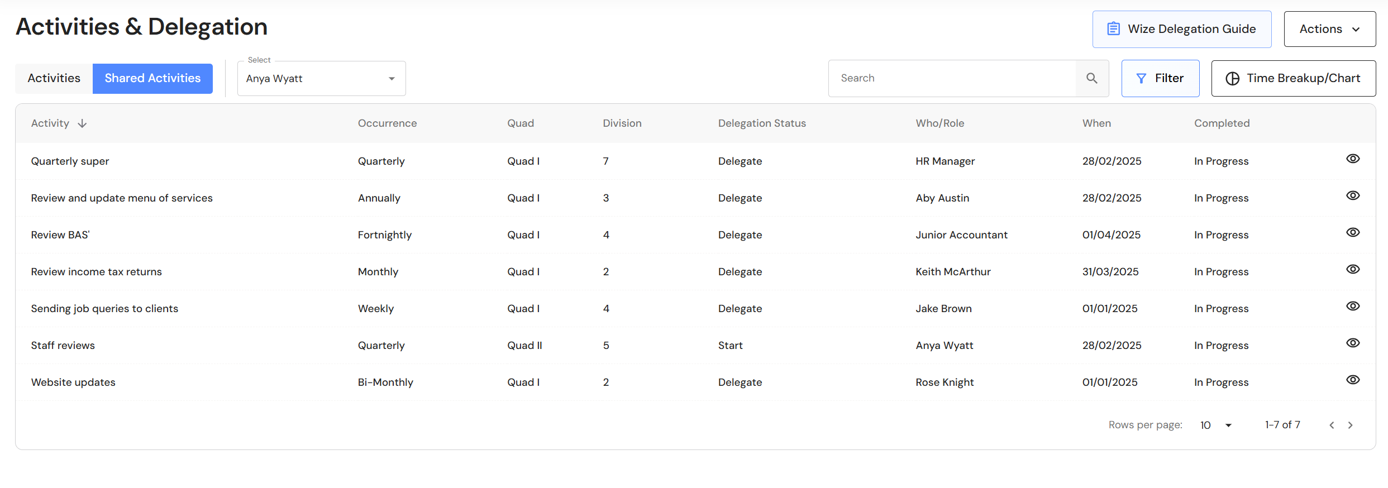Image resolution: width=1388 pixels, height=488 pixels.
Task: Switch to the Activities tab
Action: (54, 79)
